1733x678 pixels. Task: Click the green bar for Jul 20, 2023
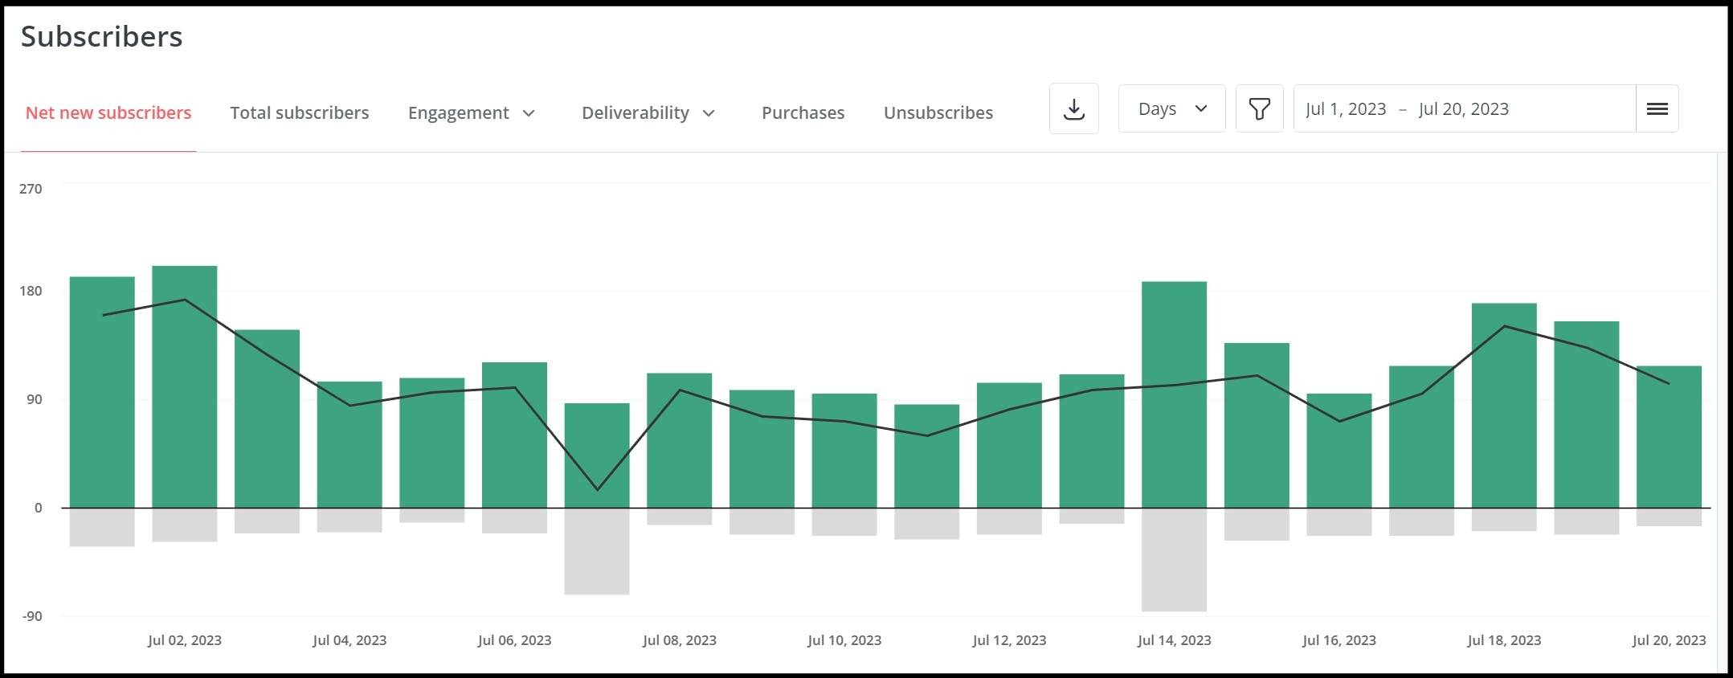pos(1669,436)
